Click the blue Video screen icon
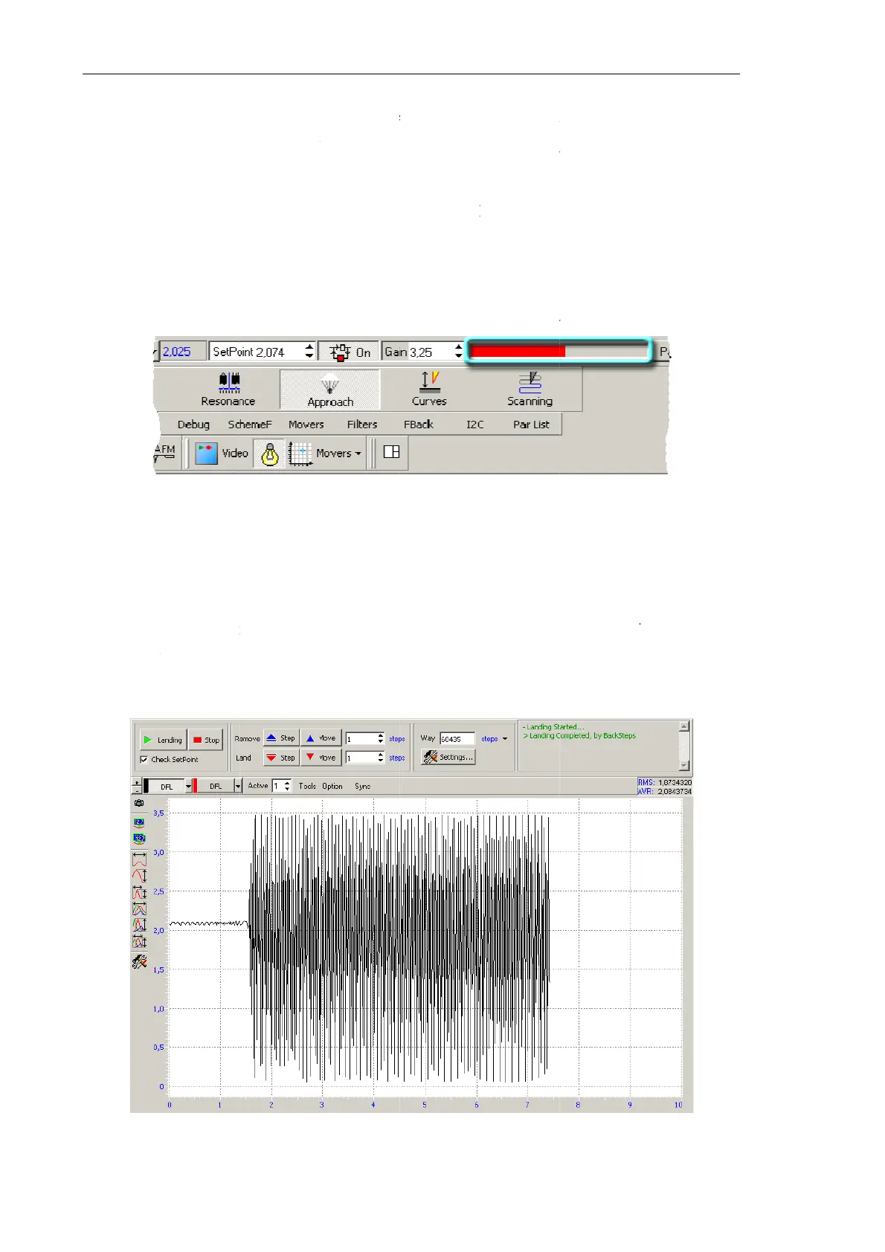Viewport: 885px width, 1252px height. coord(206,454)
